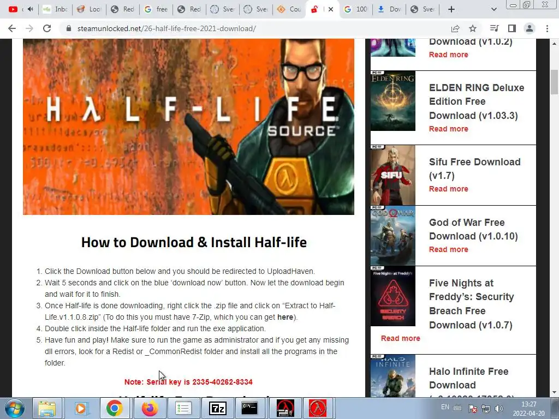Open ELDEN RING Deluxe Edition link

[477, 101]
